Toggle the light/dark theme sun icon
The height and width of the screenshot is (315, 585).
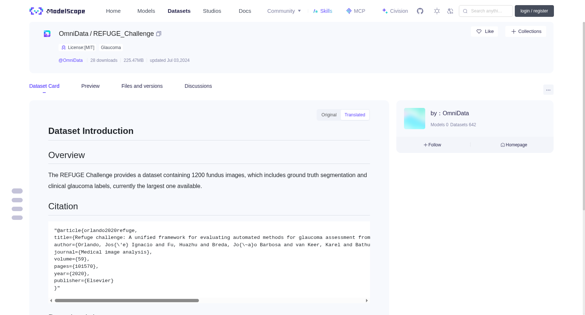(437, 11)
